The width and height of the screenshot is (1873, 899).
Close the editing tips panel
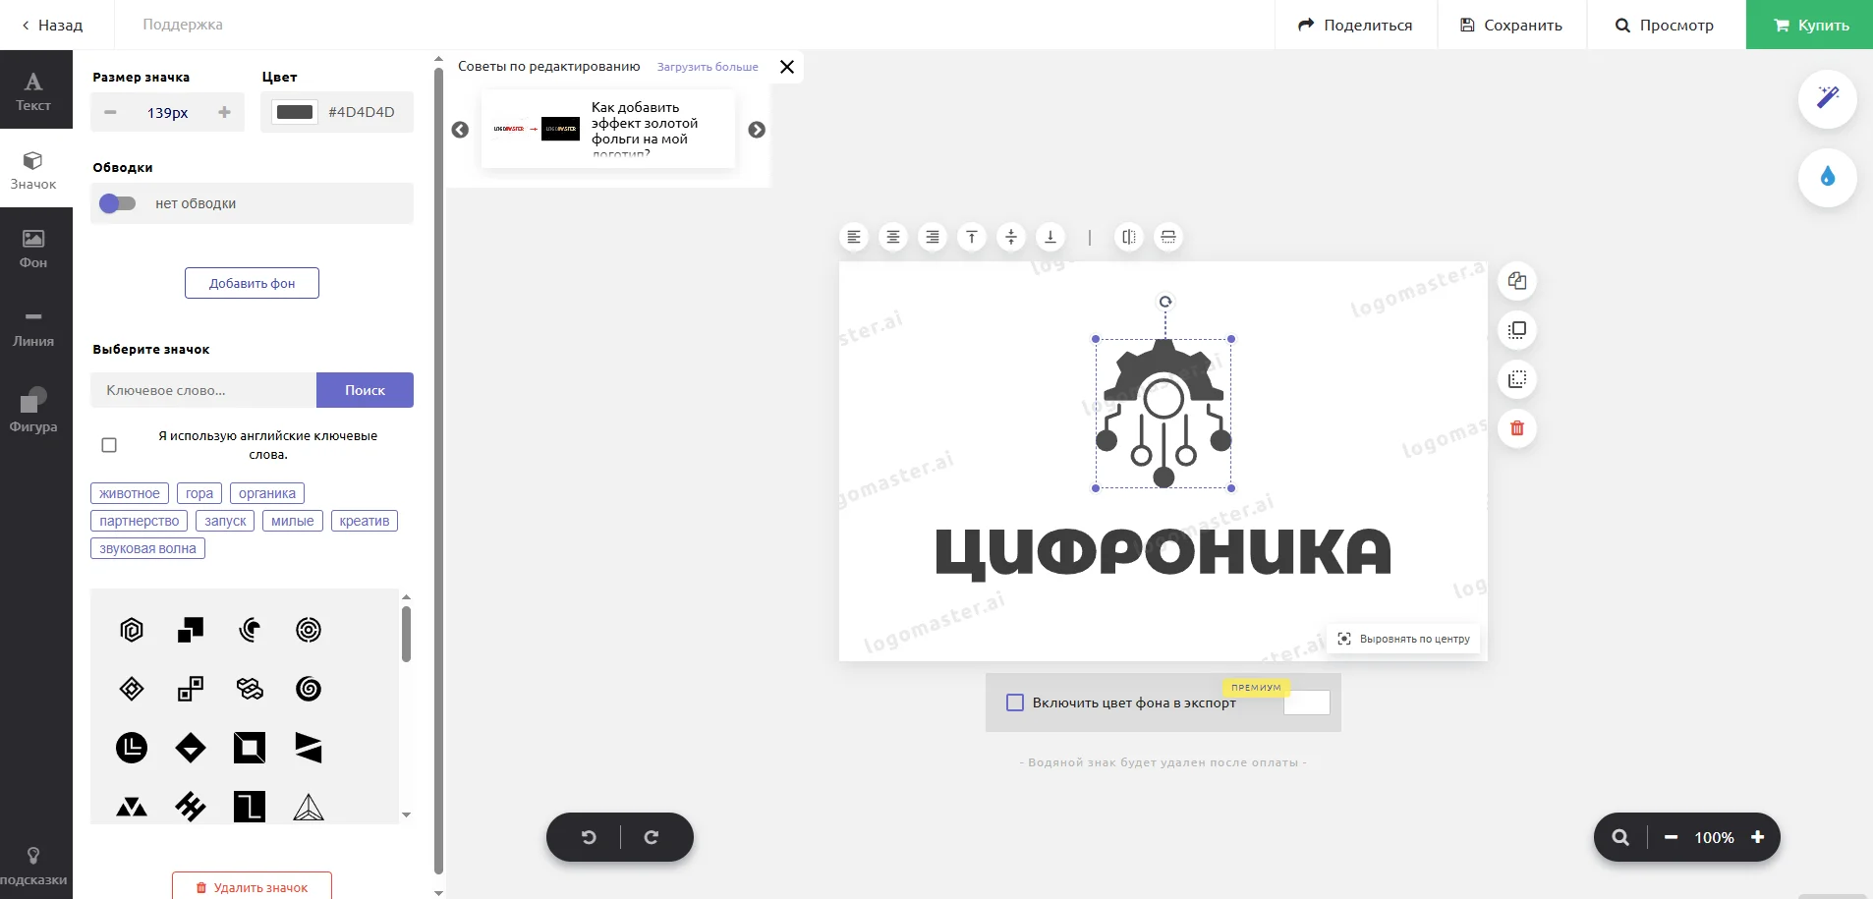[787, 67]
